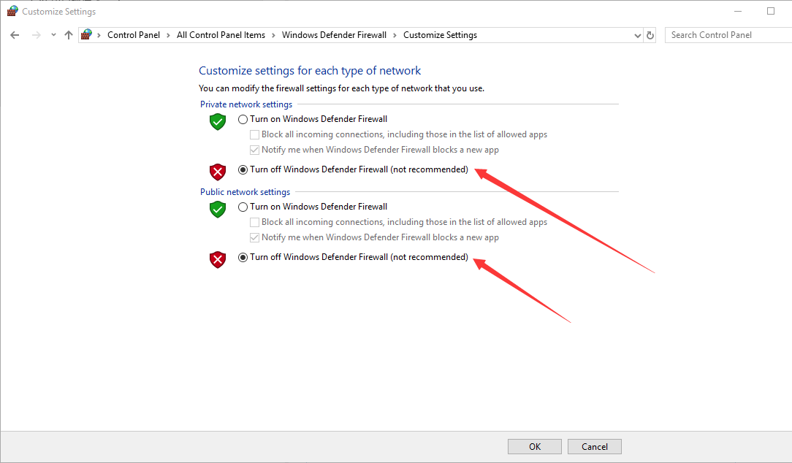Confirm changes with the OK button
The image size is (792, 463).
[x=534, y=446]
